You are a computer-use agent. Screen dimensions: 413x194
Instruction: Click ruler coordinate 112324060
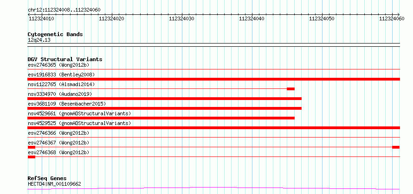point(392,19)
